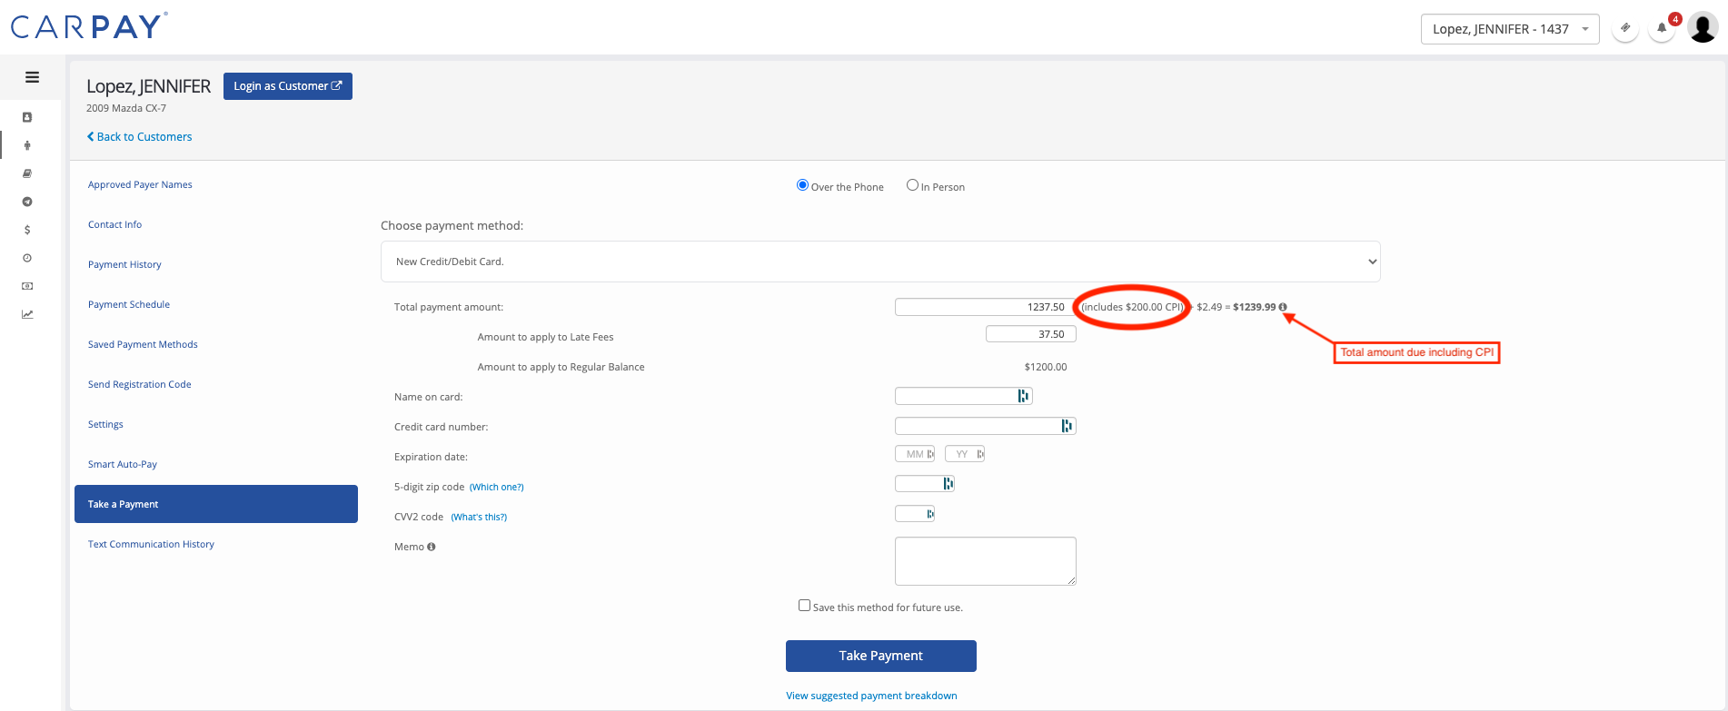Image resolution: width=1728 pixels, height=711 pixels.
Task: Open the hamburger menu icon
Action: (x=32, y=77)
